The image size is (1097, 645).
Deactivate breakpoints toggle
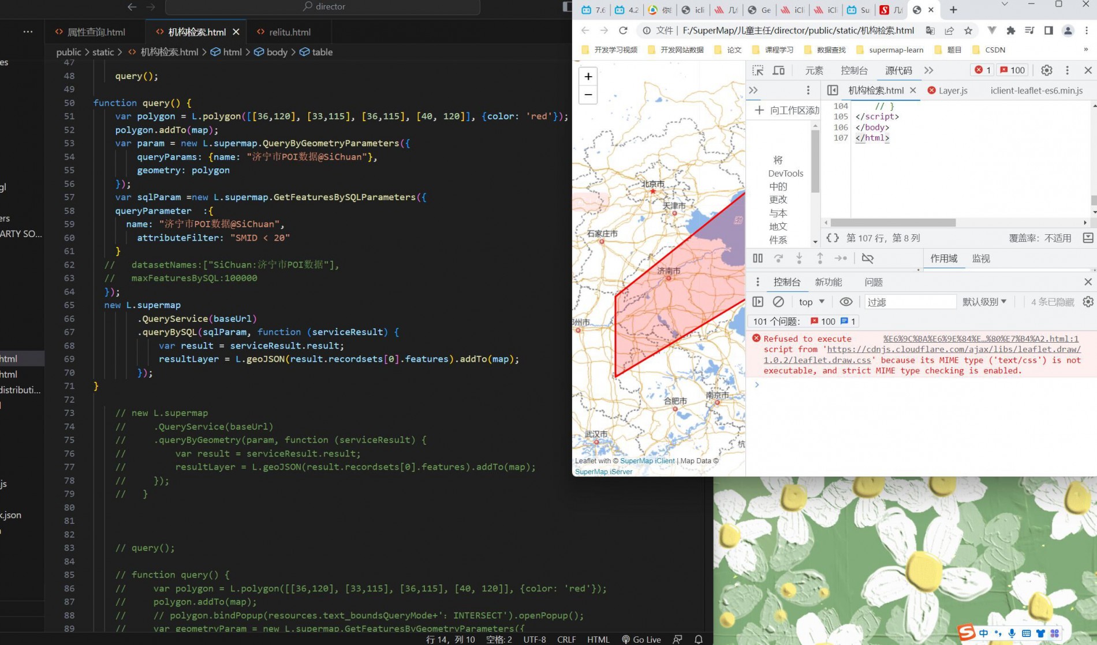pyautogui.click(x=867, y=258)
